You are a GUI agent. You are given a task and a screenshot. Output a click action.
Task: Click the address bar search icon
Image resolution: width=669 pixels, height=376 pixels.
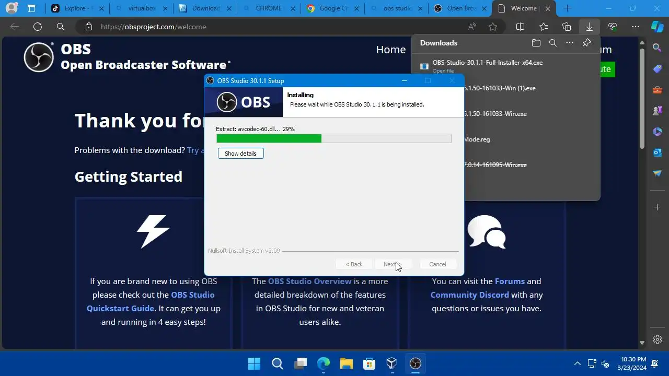point(61,27)
